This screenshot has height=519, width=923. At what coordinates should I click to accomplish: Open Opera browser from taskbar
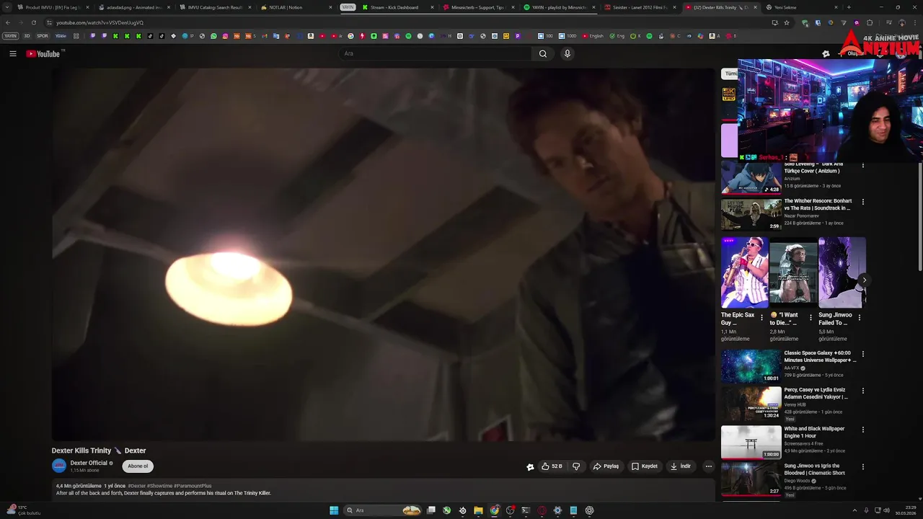(542, 510)
